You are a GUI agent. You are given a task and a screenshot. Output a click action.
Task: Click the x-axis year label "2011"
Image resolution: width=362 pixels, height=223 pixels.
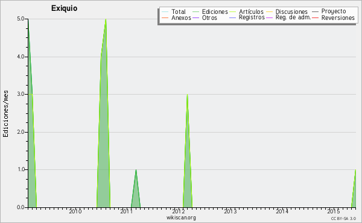click(127, 212)
